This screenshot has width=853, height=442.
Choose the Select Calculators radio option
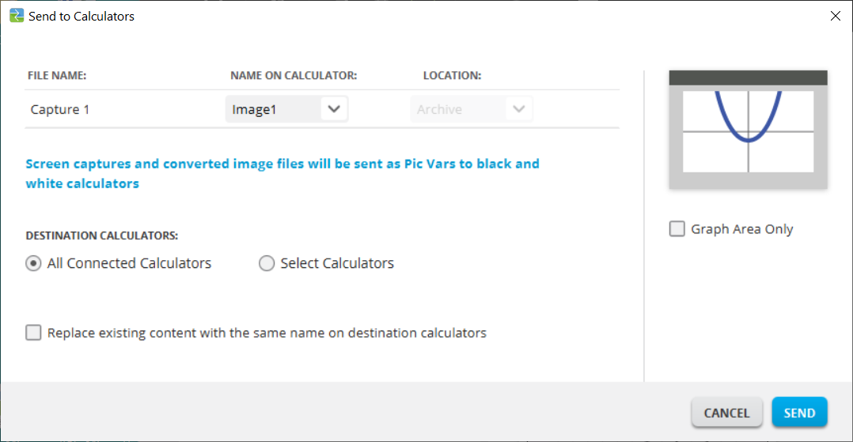coord(267,263)
